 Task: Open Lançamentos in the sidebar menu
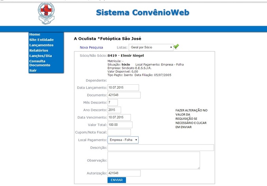(x=41, y=45)
